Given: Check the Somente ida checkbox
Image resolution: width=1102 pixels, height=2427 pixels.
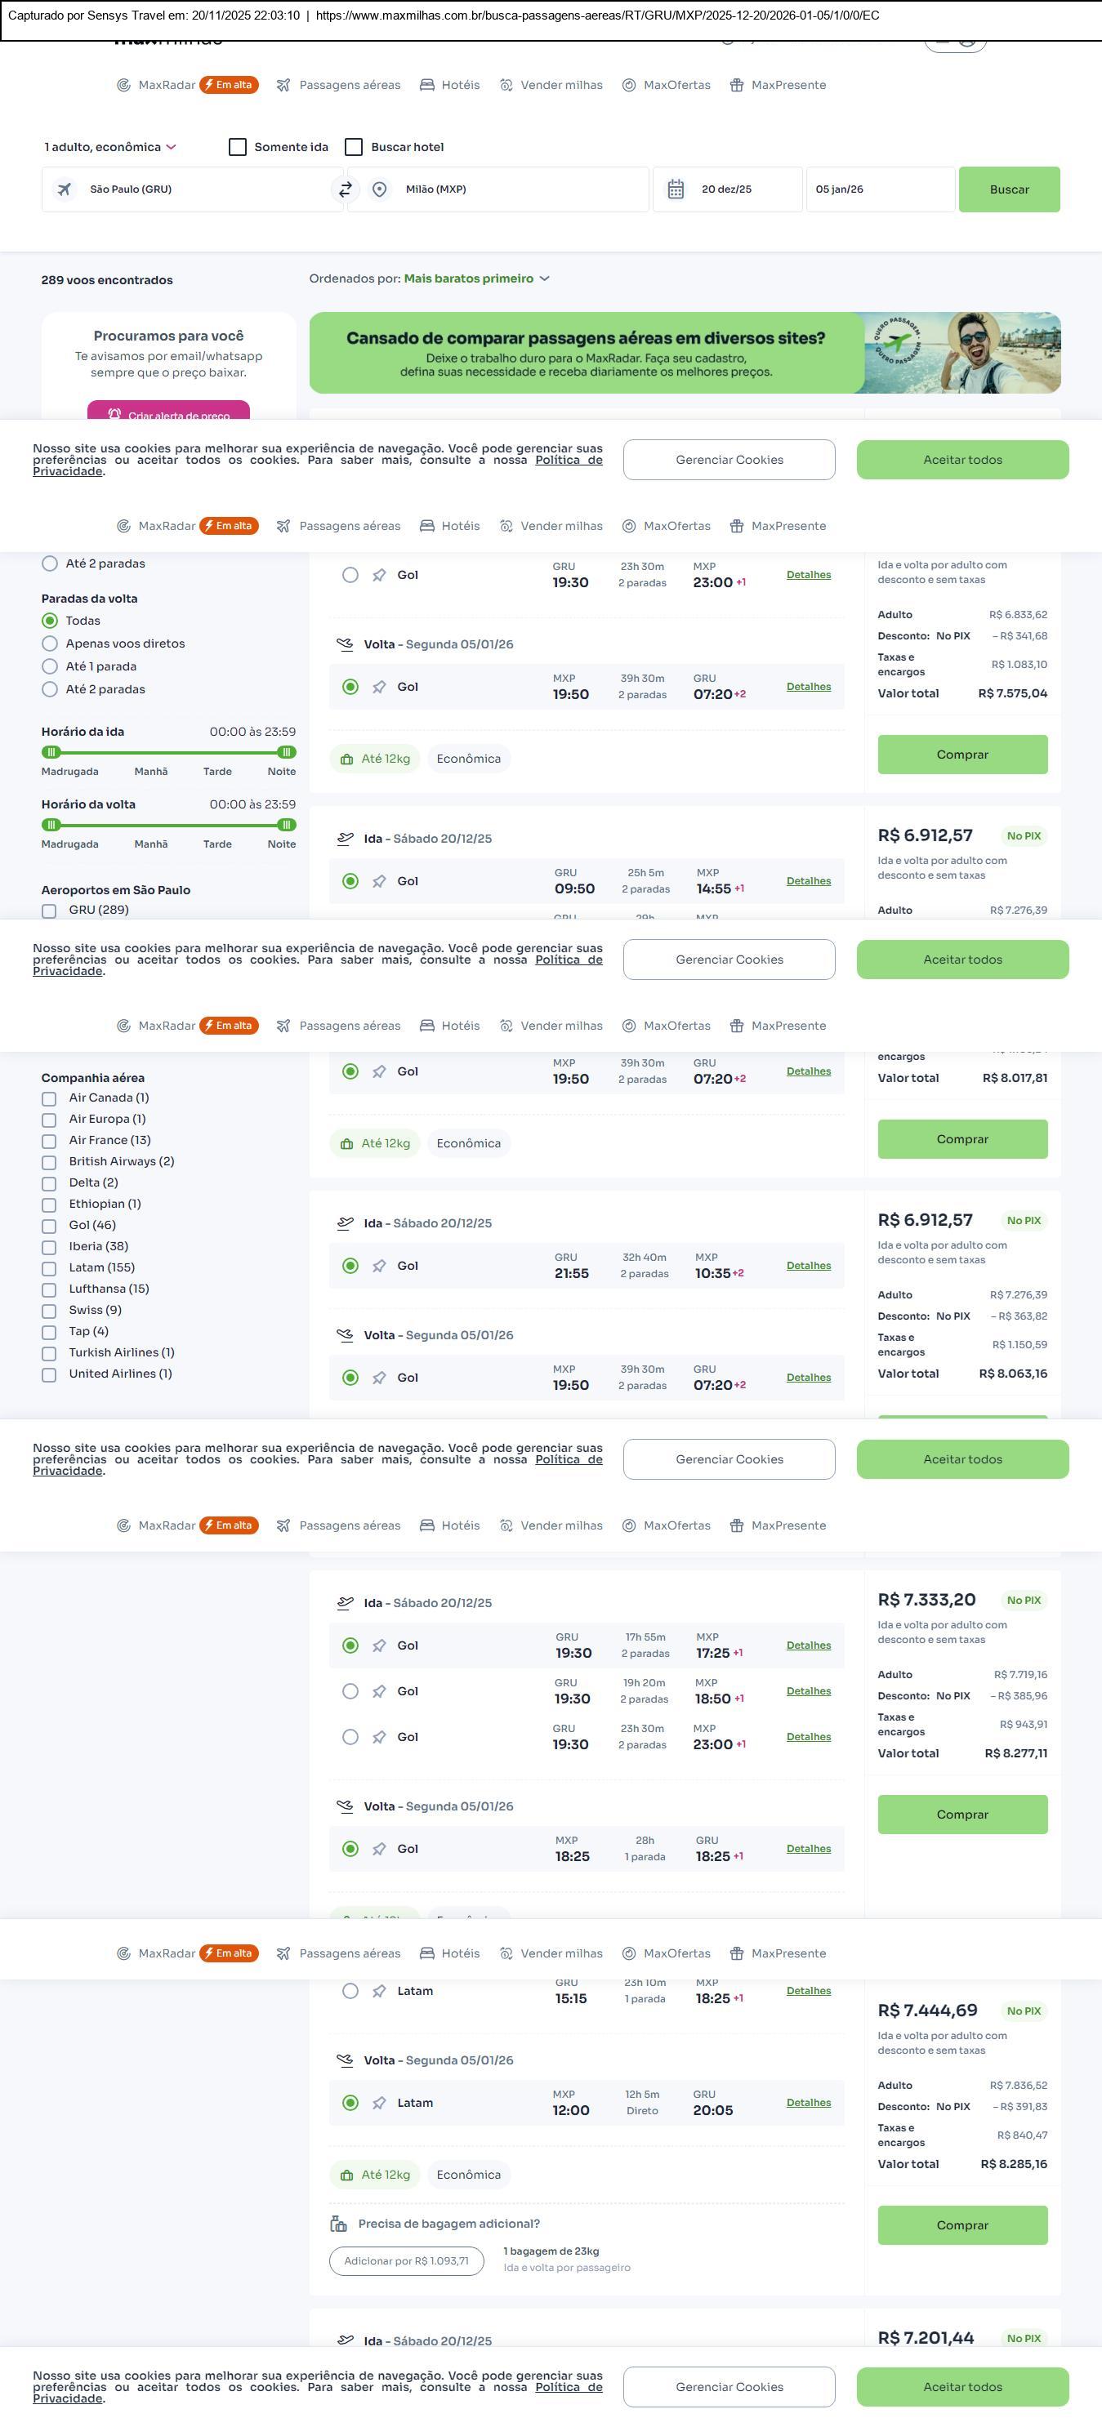Looking at the screenshot, I should 238,147.
